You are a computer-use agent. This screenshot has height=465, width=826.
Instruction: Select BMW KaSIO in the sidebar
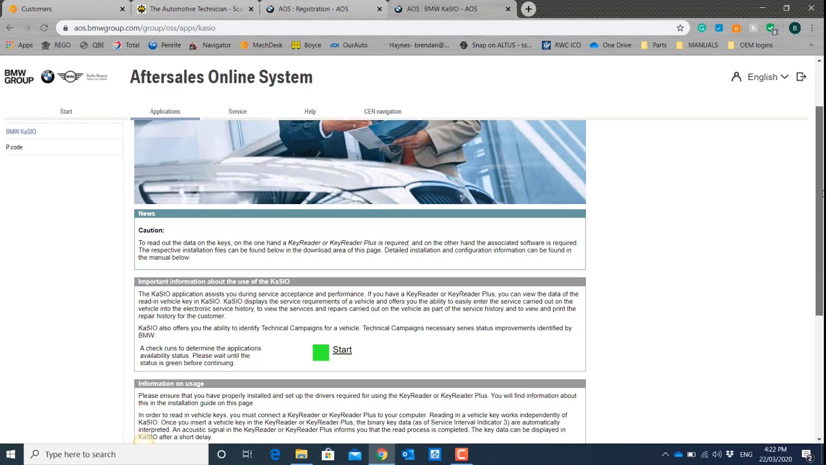point(21,132)
